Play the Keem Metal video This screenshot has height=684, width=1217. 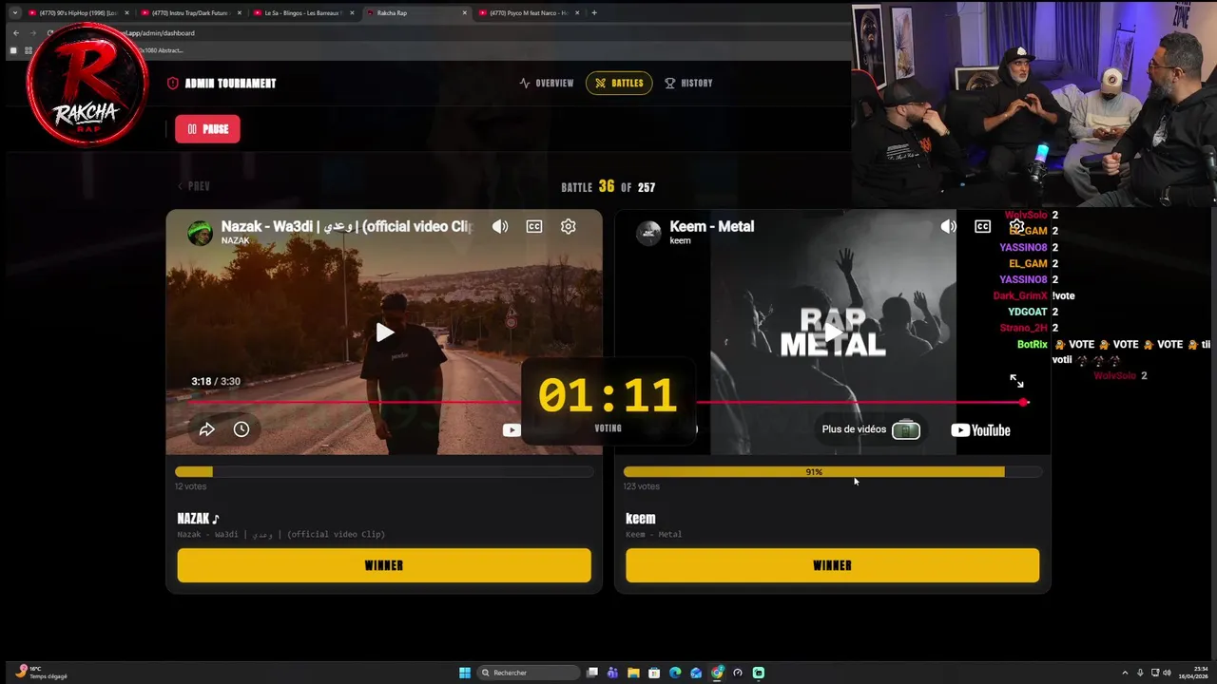[832, 332]
